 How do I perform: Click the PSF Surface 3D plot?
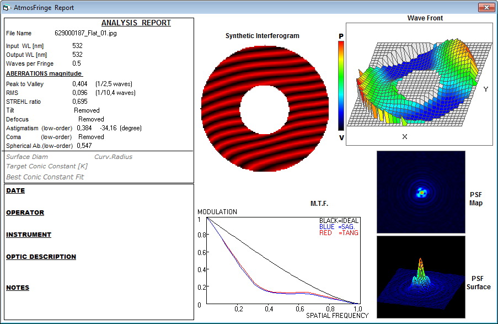pos(421,277)
